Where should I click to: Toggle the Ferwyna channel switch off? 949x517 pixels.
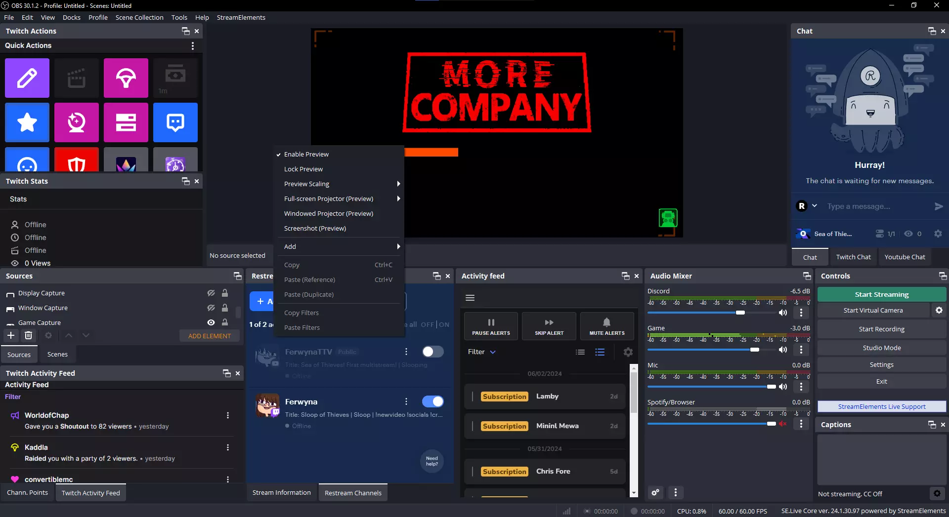432,401
